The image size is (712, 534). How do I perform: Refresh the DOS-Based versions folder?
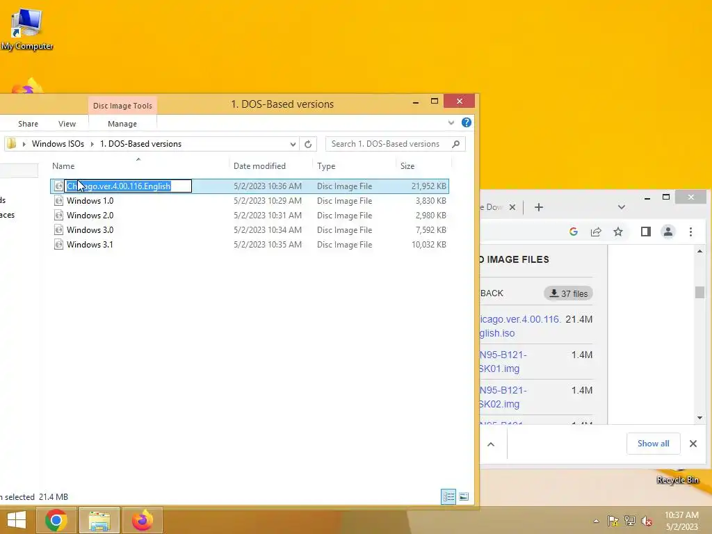pos(308,144)
